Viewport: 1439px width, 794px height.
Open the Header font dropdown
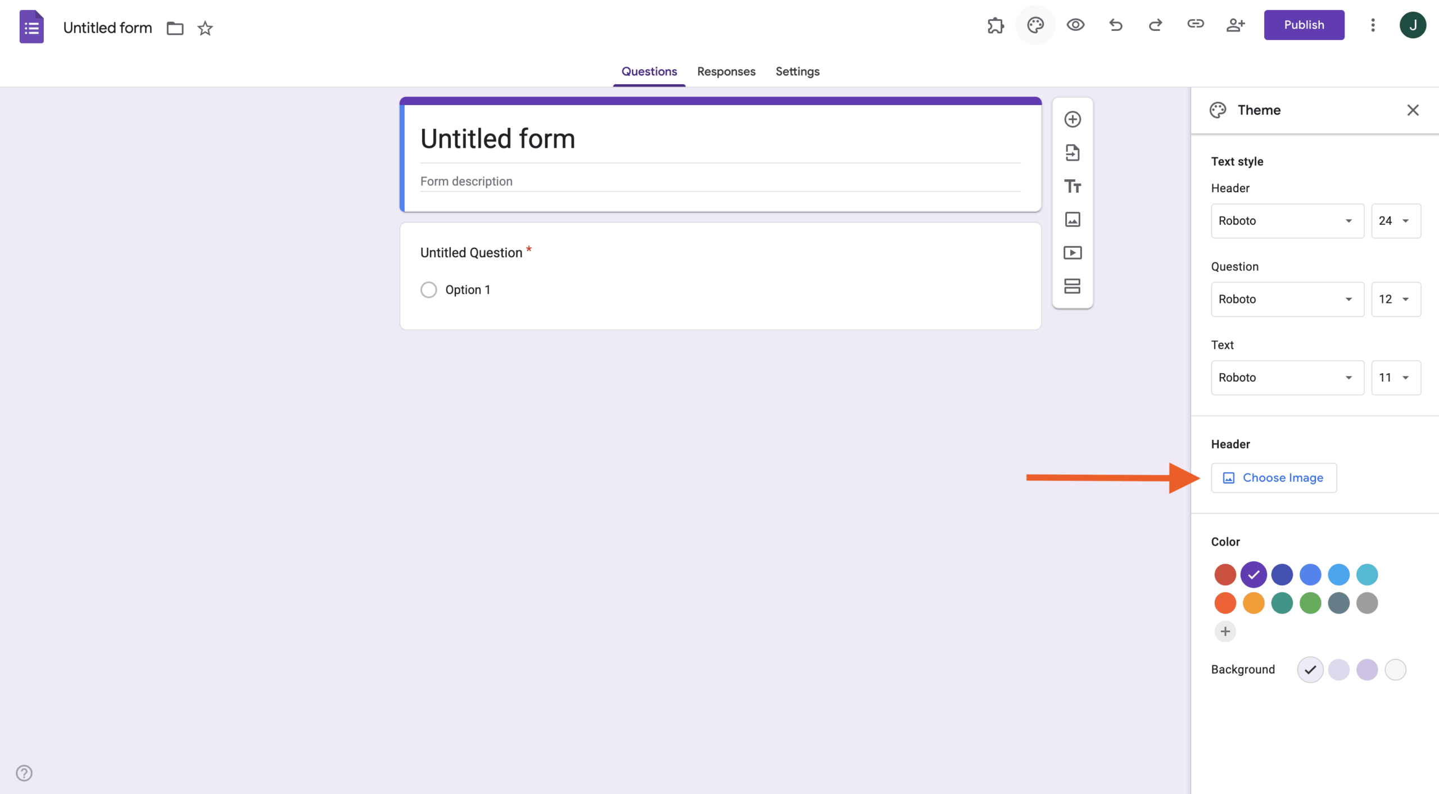pos(1287,221)
